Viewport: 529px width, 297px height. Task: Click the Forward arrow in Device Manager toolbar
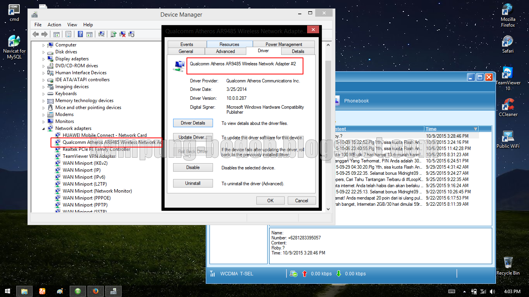(x=45, y=34)
